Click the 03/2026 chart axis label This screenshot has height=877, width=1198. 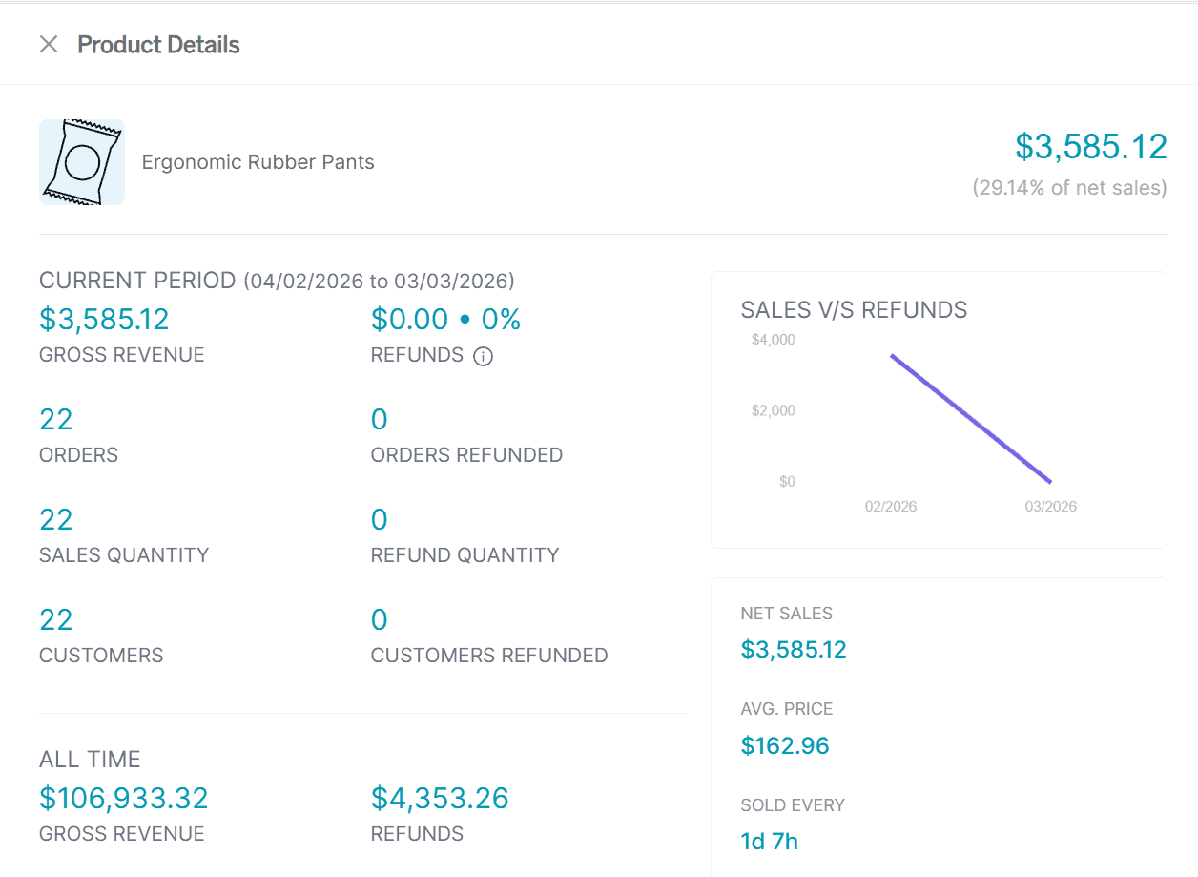1051,507
